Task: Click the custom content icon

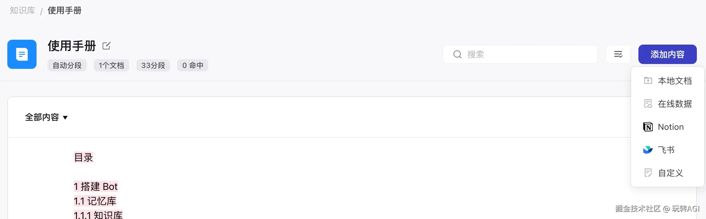Action: click(648, 173)
